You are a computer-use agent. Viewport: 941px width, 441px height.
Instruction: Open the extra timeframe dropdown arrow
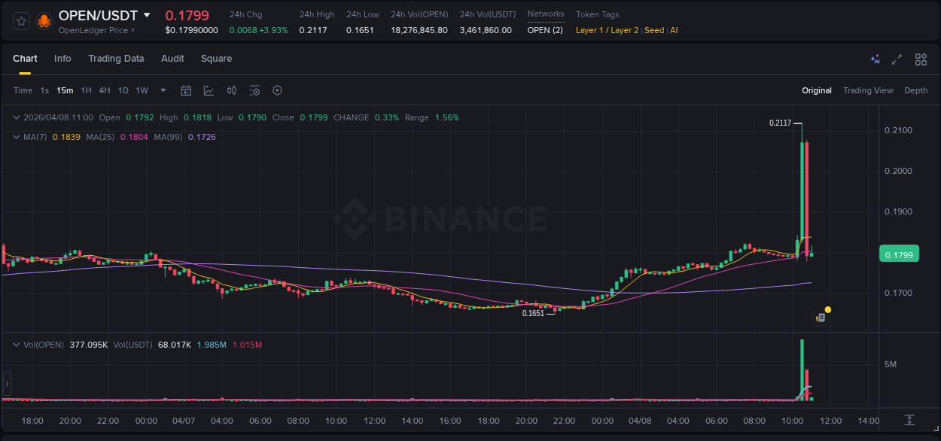pos(162,90)
